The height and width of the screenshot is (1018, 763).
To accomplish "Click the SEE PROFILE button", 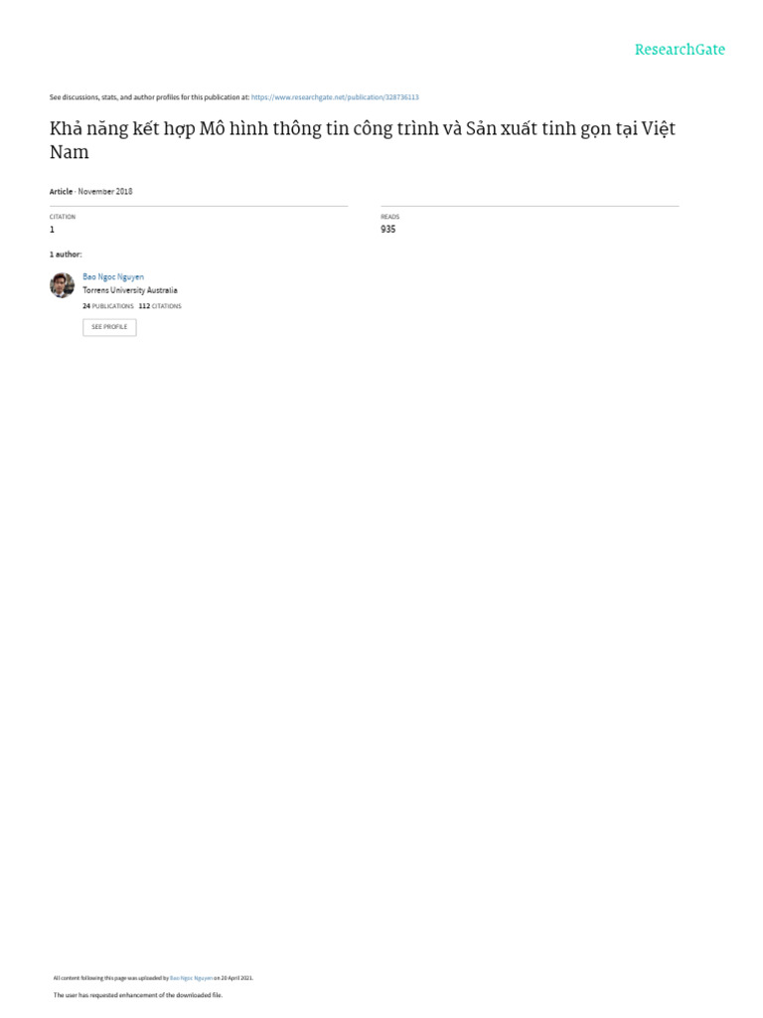I will [x=109, y=327].
